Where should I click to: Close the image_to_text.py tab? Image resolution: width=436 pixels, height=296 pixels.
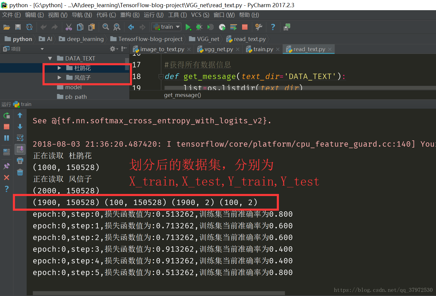tap(189, 49)
